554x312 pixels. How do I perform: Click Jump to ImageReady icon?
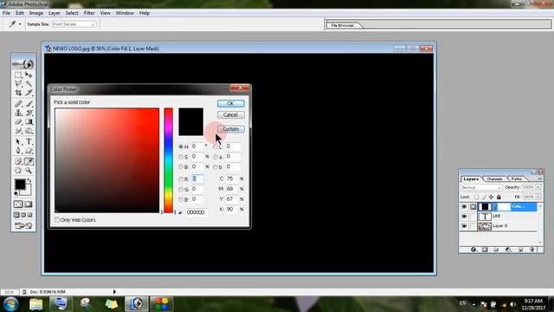(23, 225)
